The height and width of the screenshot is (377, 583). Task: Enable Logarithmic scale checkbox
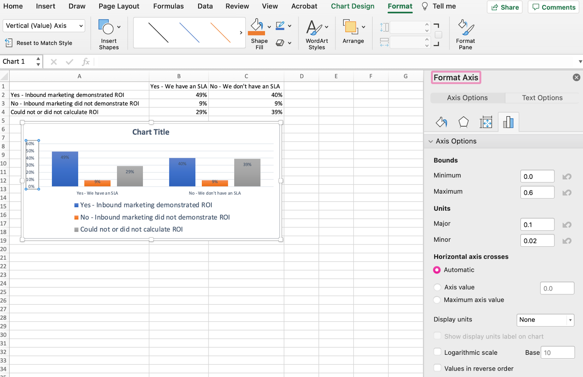437,352
